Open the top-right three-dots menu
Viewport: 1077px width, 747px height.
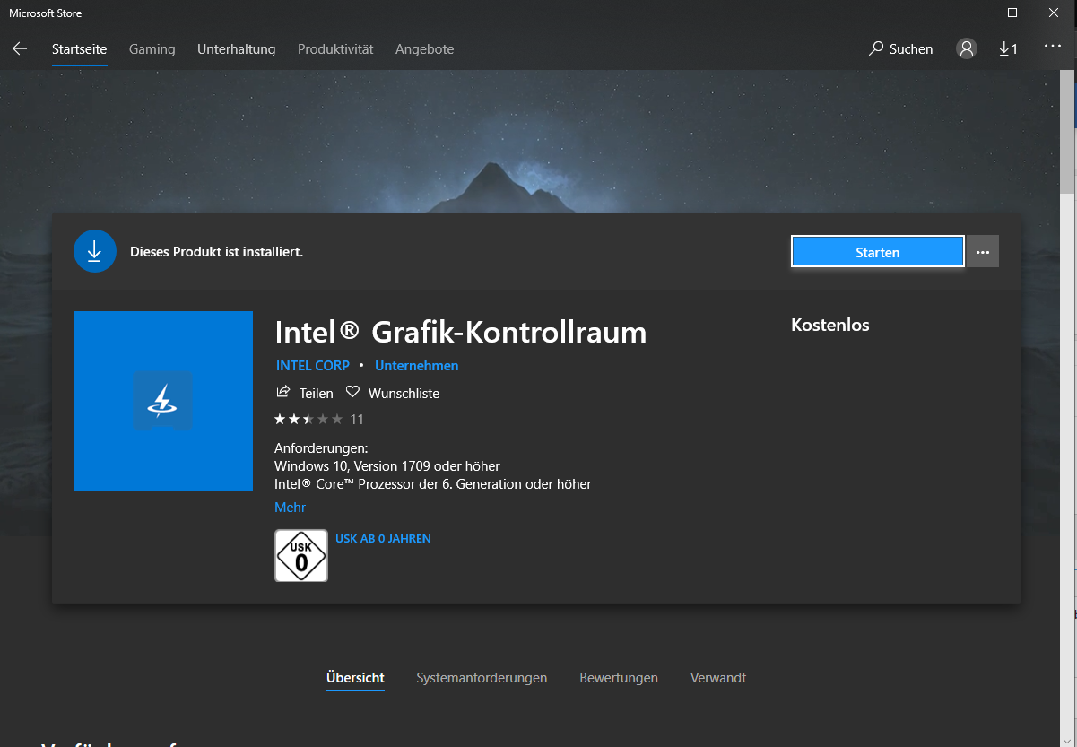(1053, 47)
